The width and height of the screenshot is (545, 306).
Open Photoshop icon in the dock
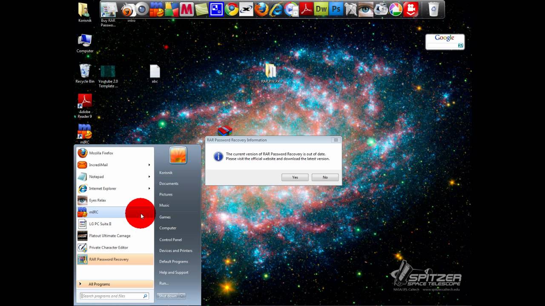click(x=336, y=9)
